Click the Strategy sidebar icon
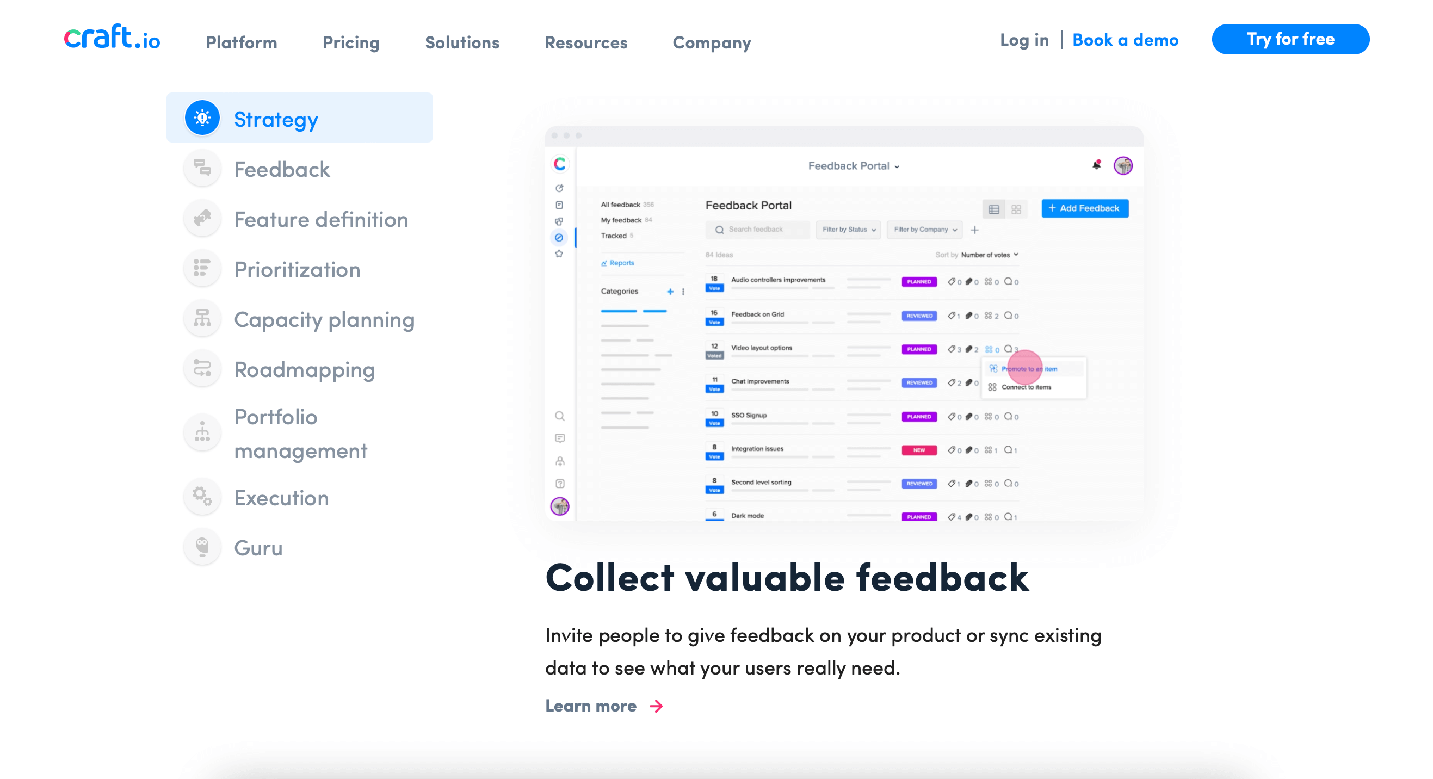Image resolution: width=1433 pixels, height=779 pixels. pyautogui.click(x=202, y=118)
